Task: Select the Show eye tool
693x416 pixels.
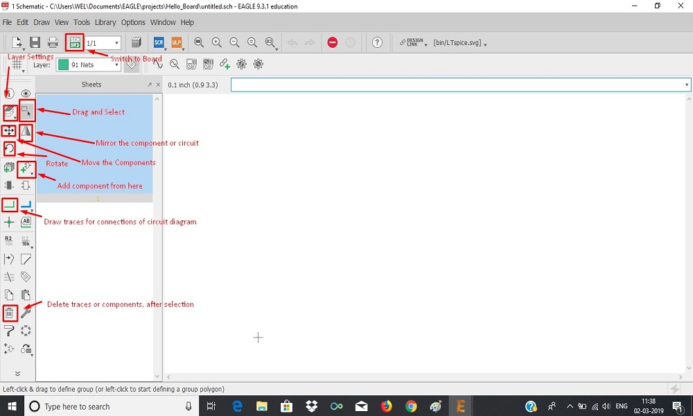Action: pos(26,94)
